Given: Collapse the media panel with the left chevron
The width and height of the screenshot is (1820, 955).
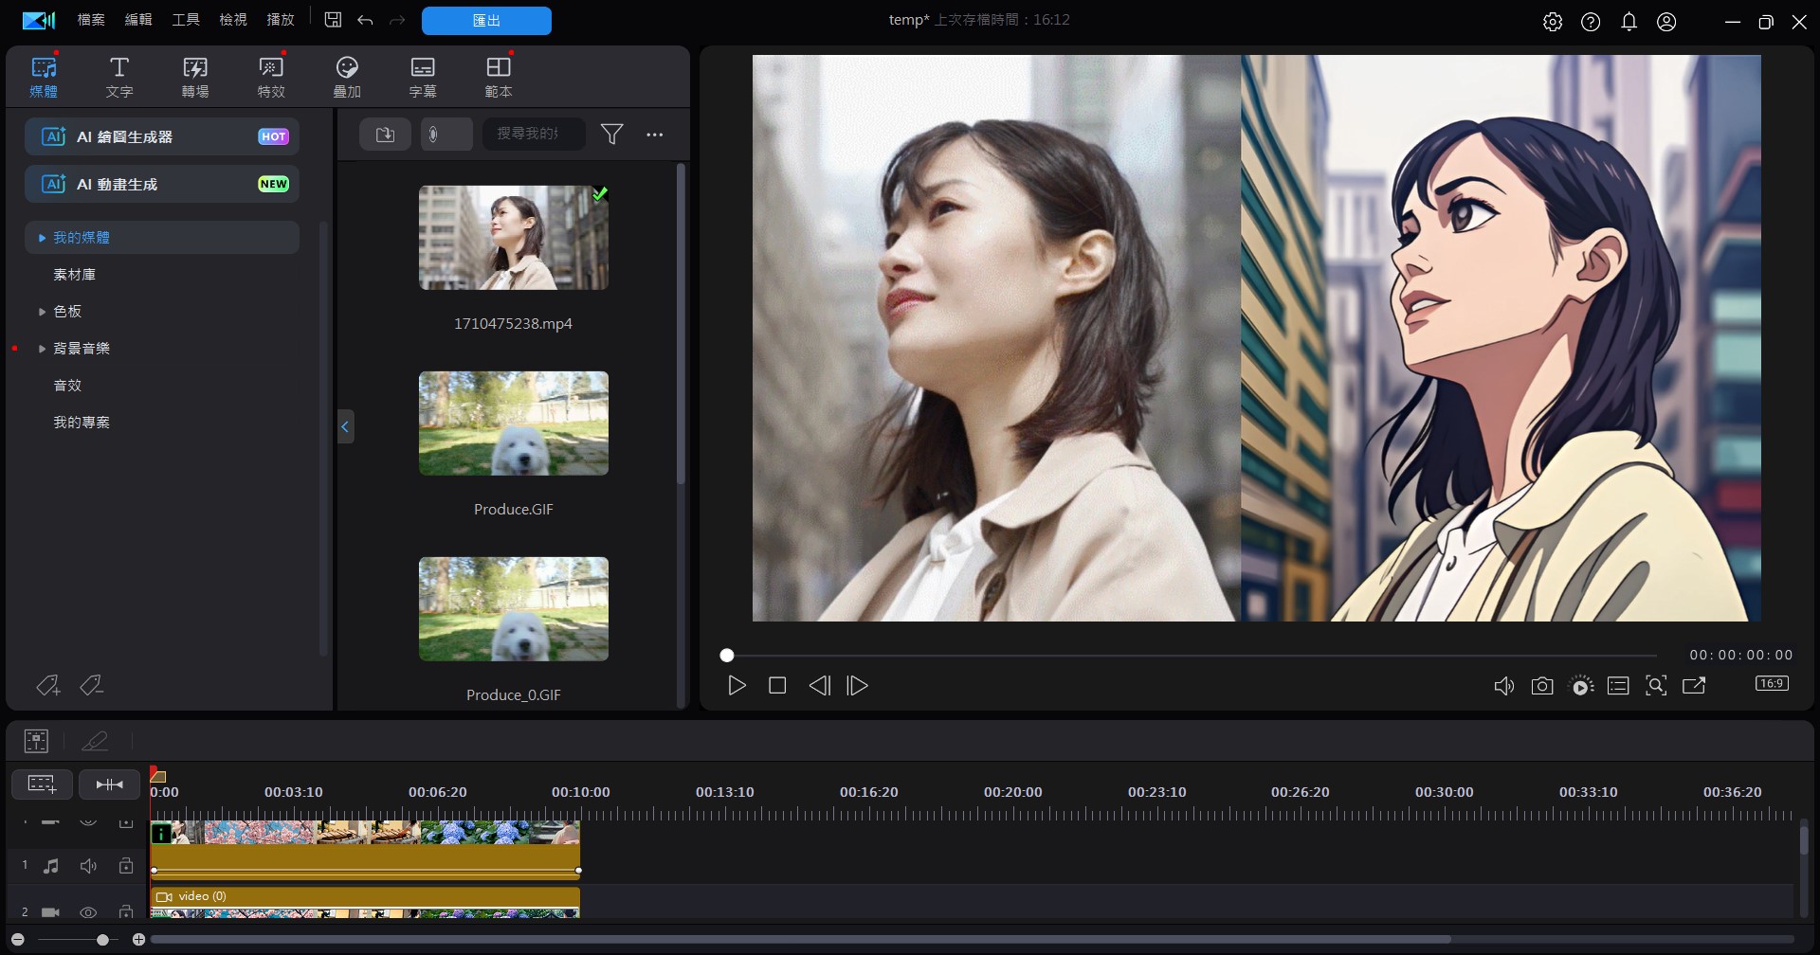Looking at the screenshot, I should pos(345,426).
